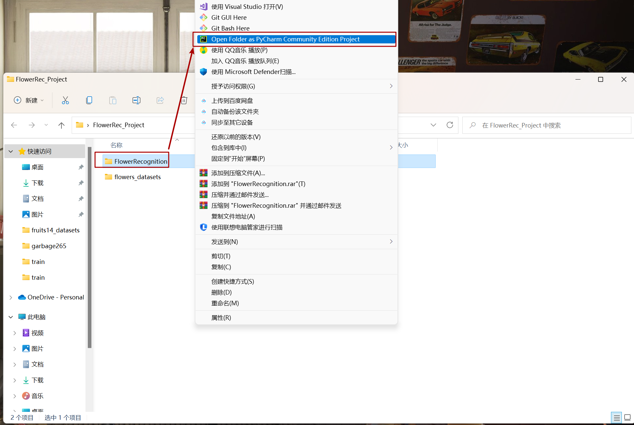Screen dimensions: 634x425
Task: Click the Cut scissors icon in toolbar
Action: [x=65, y=100]
